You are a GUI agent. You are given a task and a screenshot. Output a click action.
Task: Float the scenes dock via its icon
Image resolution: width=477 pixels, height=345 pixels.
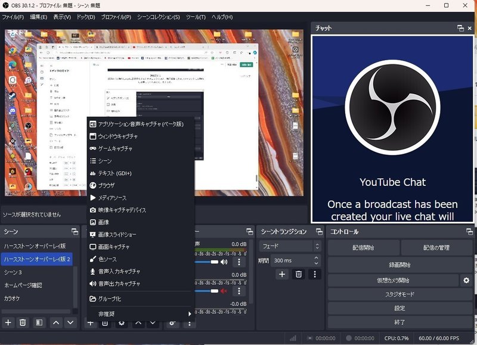(x=75, y=232)
